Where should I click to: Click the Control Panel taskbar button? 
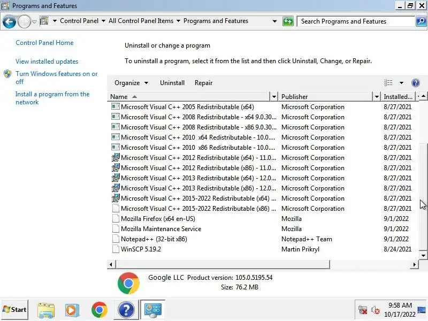click(x=153, y=310)
